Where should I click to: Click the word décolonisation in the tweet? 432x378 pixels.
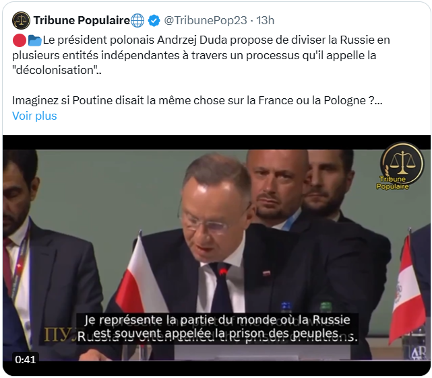pos(55,71)
